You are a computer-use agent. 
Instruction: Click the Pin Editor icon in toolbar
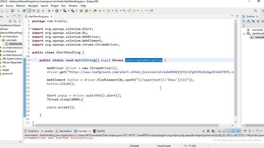pos(151,11)
